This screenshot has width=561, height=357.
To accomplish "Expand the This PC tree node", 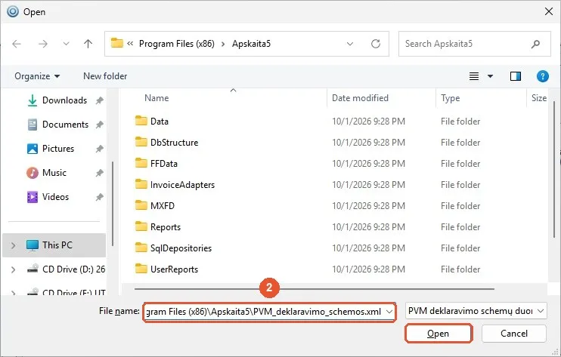I will click(x=14, y=245).
